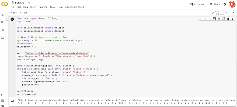Viewport: 237px width, 107px height.
Task: Click the 'titles.append(title.text)' line
Action: pyautogui.click(x=40, y=78)
